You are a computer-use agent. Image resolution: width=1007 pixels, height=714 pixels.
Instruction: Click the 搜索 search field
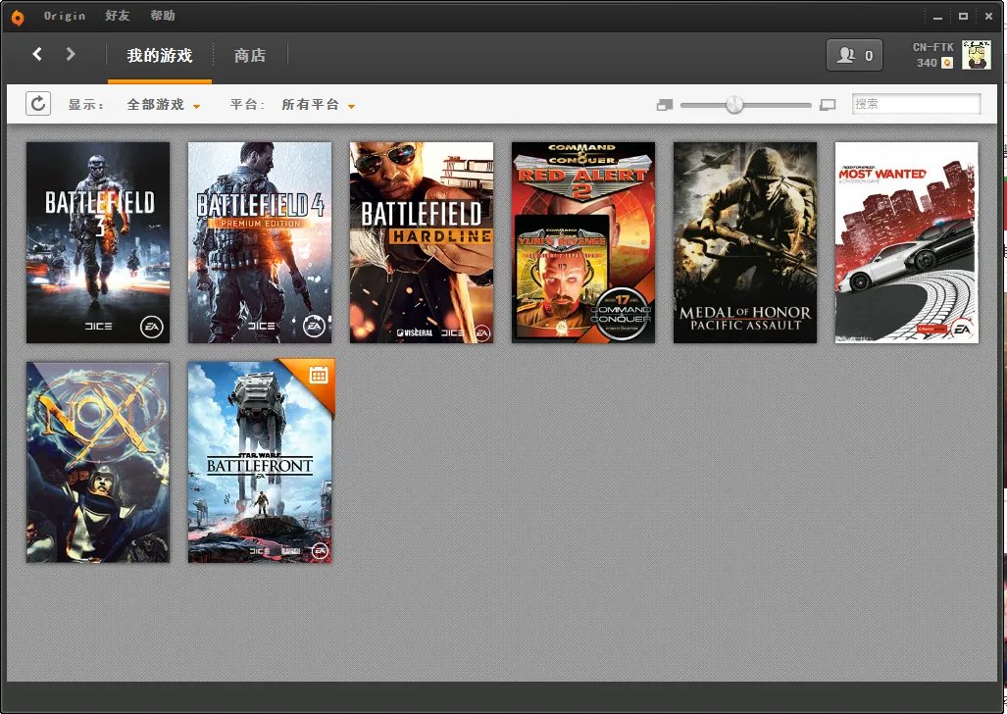pos(916,104)
